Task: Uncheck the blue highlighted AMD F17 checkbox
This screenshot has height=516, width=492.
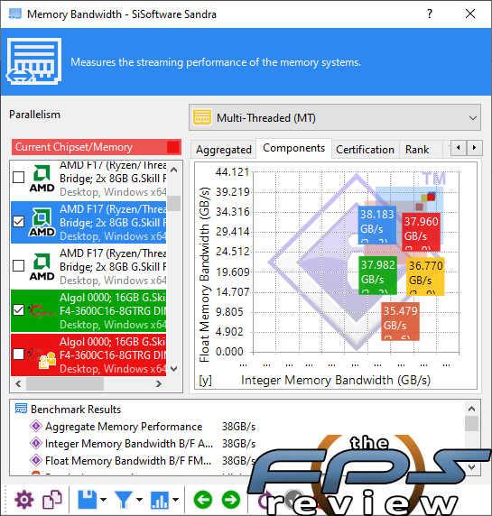Action: coord(18,222)
